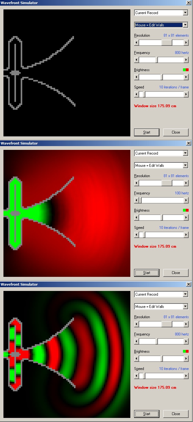
Task: Click green-red brightness indicator in middle window
Action: tap(186, 210)
